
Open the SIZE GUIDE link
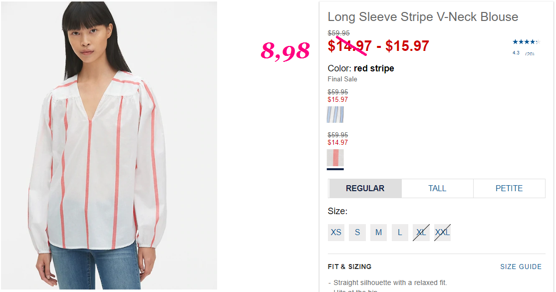coord(521,267)
